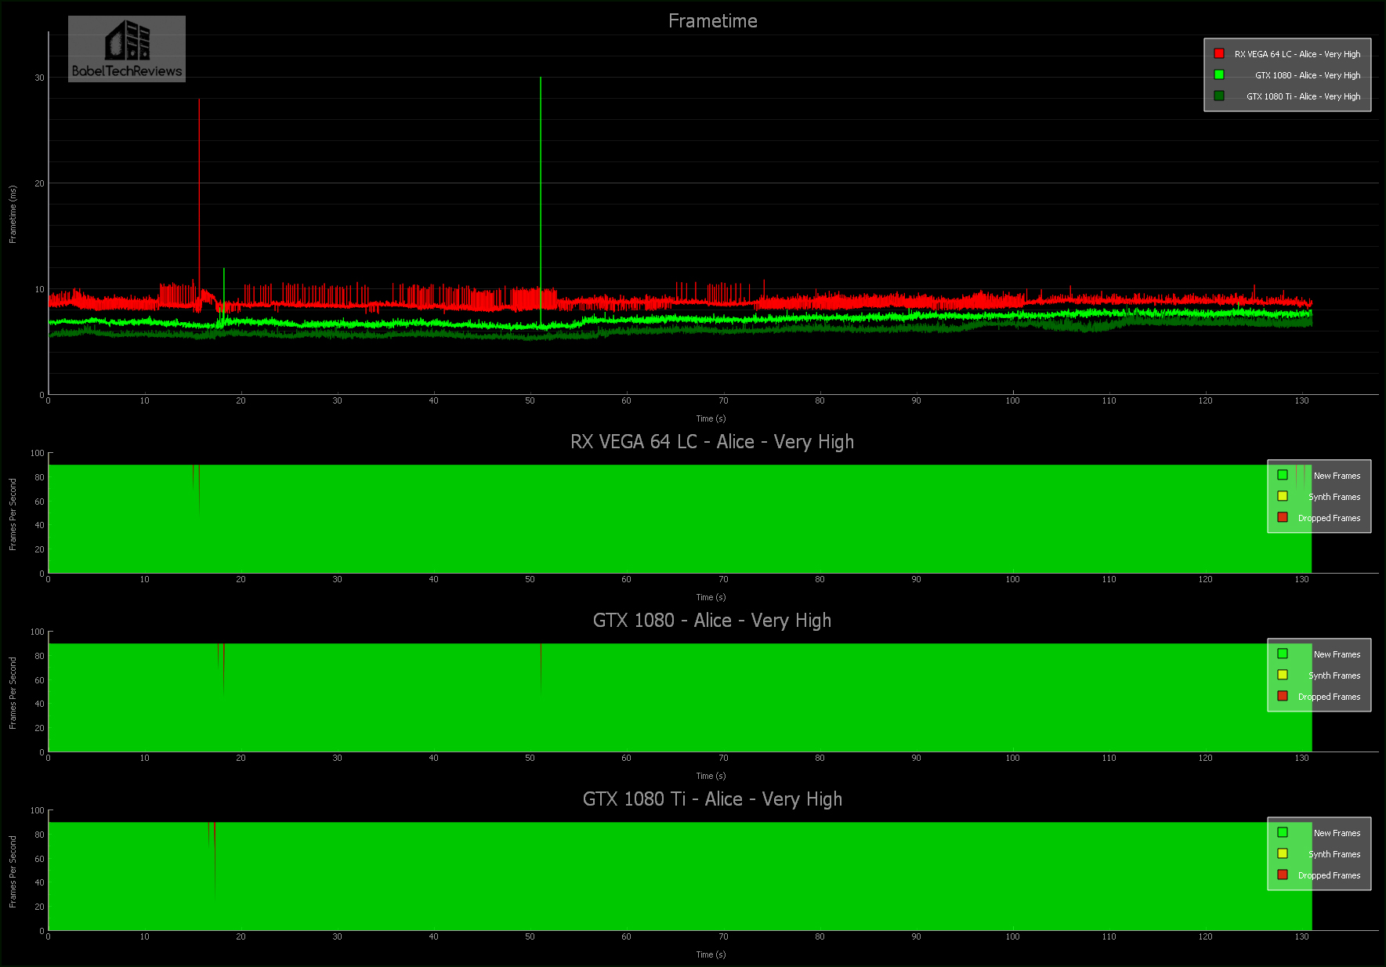Click Dropped Frames swatch in GTX 1080 Ti chart legend
The image size is (1386, 967).
click(x=1283, y=875)
